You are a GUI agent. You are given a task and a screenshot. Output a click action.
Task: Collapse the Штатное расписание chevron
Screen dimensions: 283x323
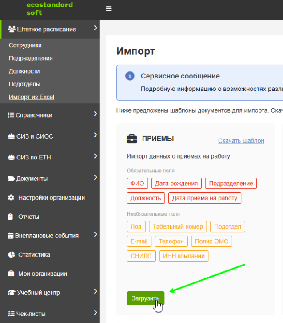point(95,28)
